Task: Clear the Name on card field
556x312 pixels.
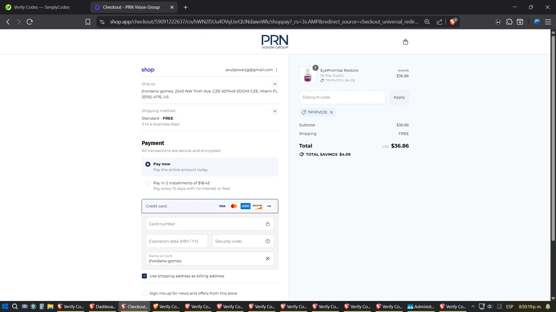Action: (268, 259)
